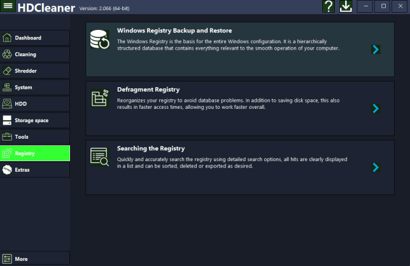Open the Defragment Registry title link

point(148,90)
